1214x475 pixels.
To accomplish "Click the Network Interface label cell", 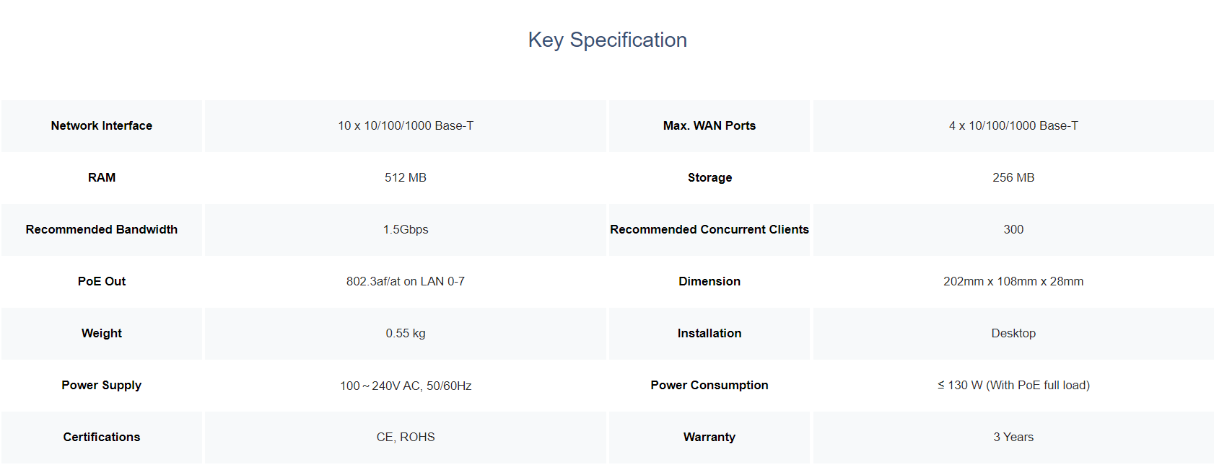I will (x=102, y=125).
